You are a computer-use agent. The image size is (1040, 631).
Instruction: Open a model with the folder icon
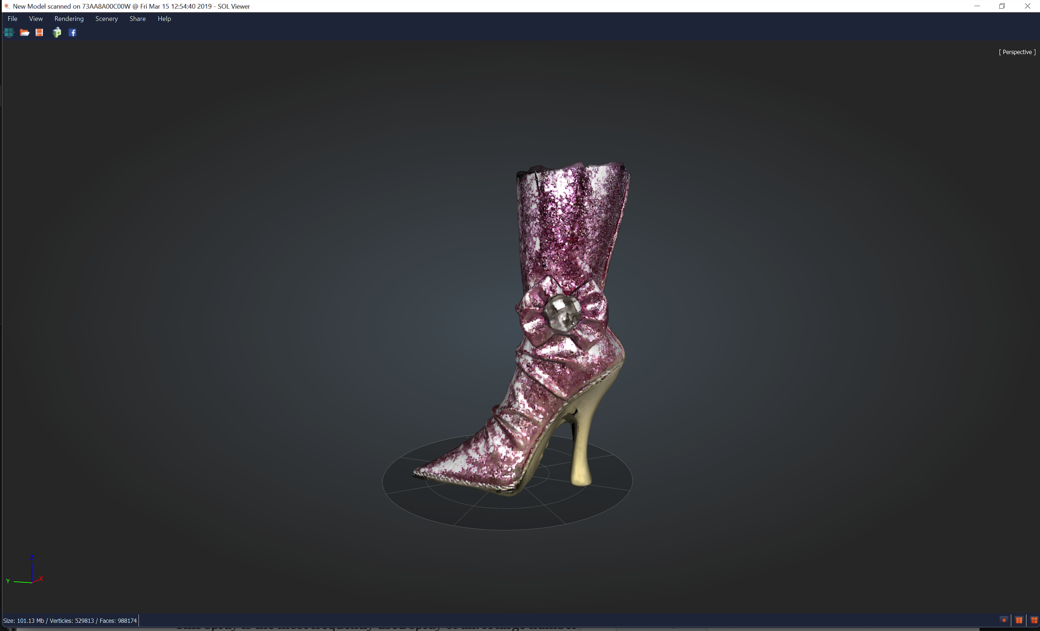[x=25, y=33]
